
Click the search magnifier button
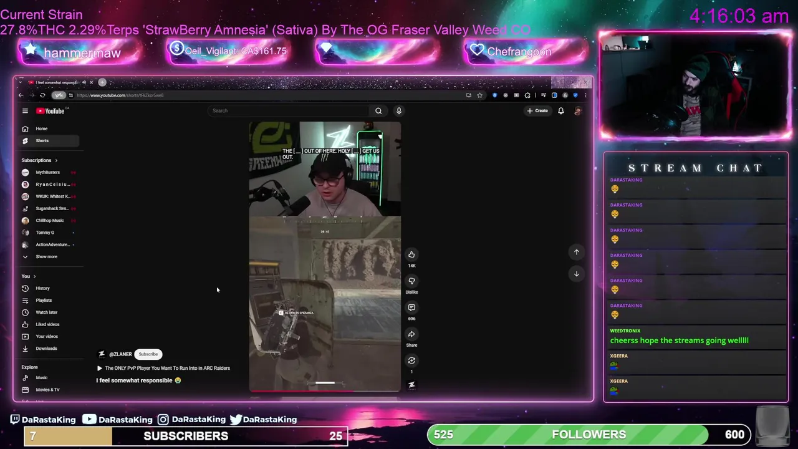(x=378, y=111)
